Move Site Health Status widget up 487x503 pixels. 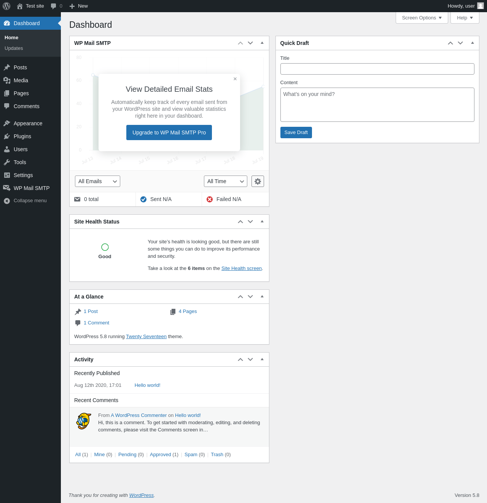click(240, 222)
